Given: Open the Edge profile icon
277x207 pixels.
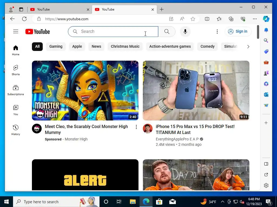Looking at the screenshot, I should (11, 9).
